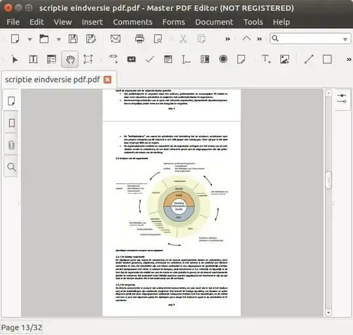The image size is (353, 335).
Task: Expand Open file dropdown arrow
Action: pyautogui.click(x=59, y=39)
